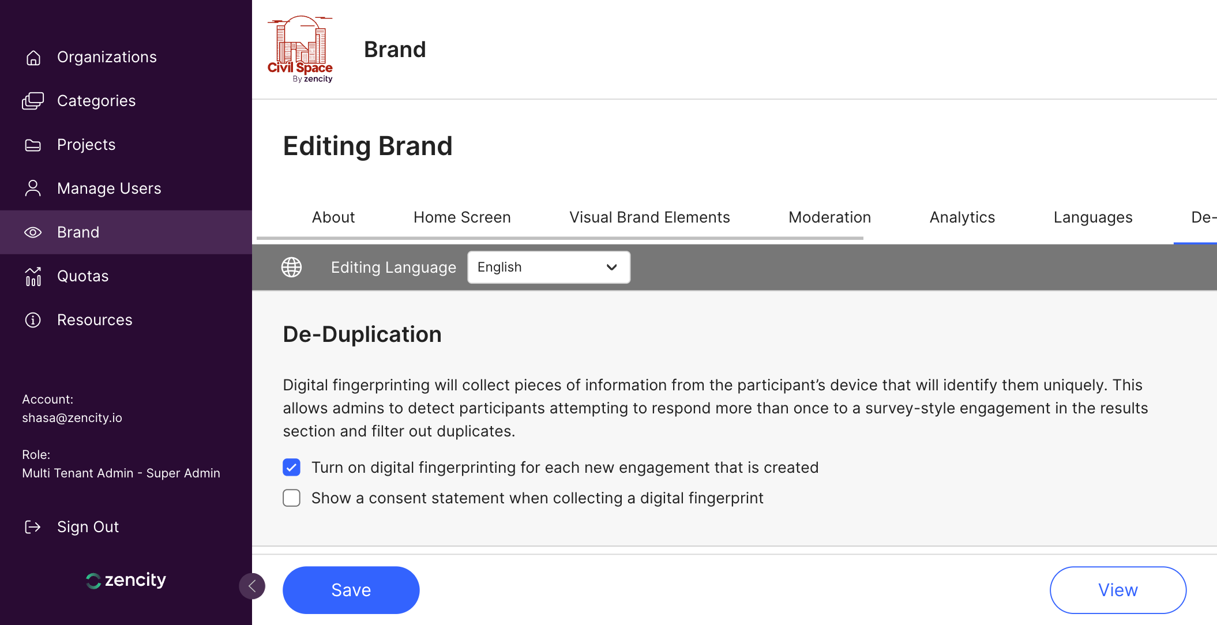Click the horizontal tab scrollbar under the tabs
The height and width of the screenshot is (625, 1217).
559,238
